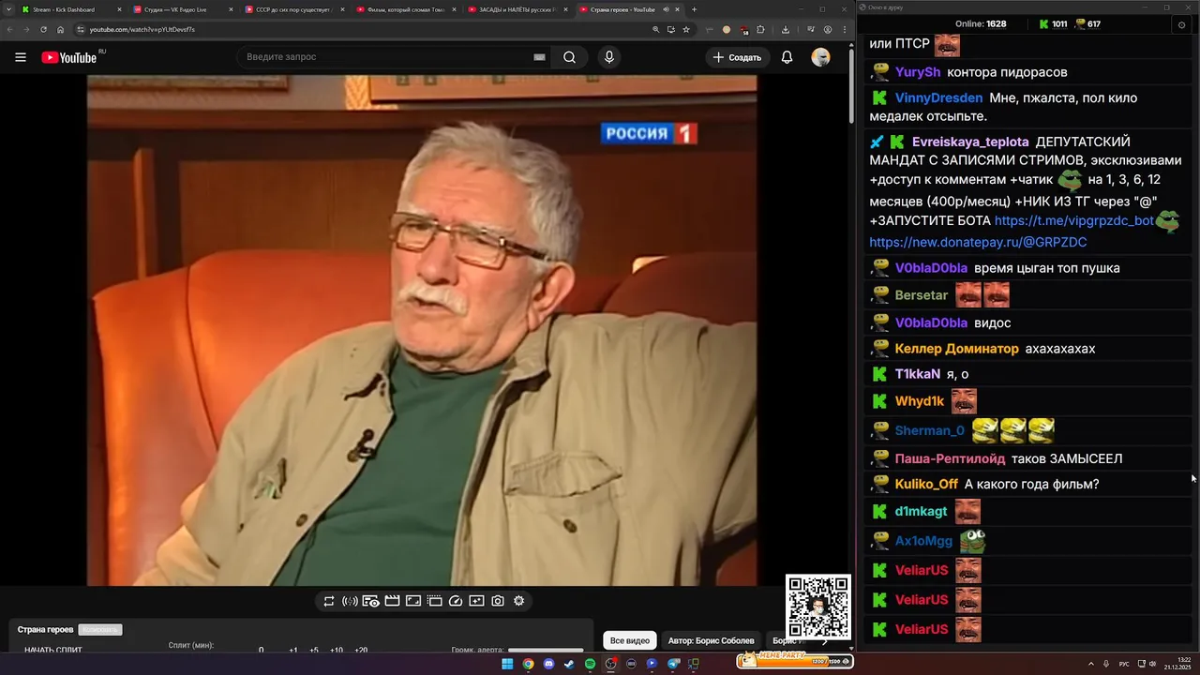Image resolution: width=1200 pixels, height=675 pixels.
Task: Click username Келлер Доминатор in chat
Action: click(957, 349)
